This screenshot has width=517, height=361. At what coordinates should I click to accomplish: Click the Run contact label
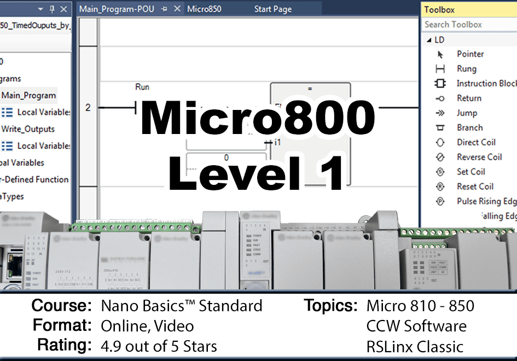click(x=142, y=87)
